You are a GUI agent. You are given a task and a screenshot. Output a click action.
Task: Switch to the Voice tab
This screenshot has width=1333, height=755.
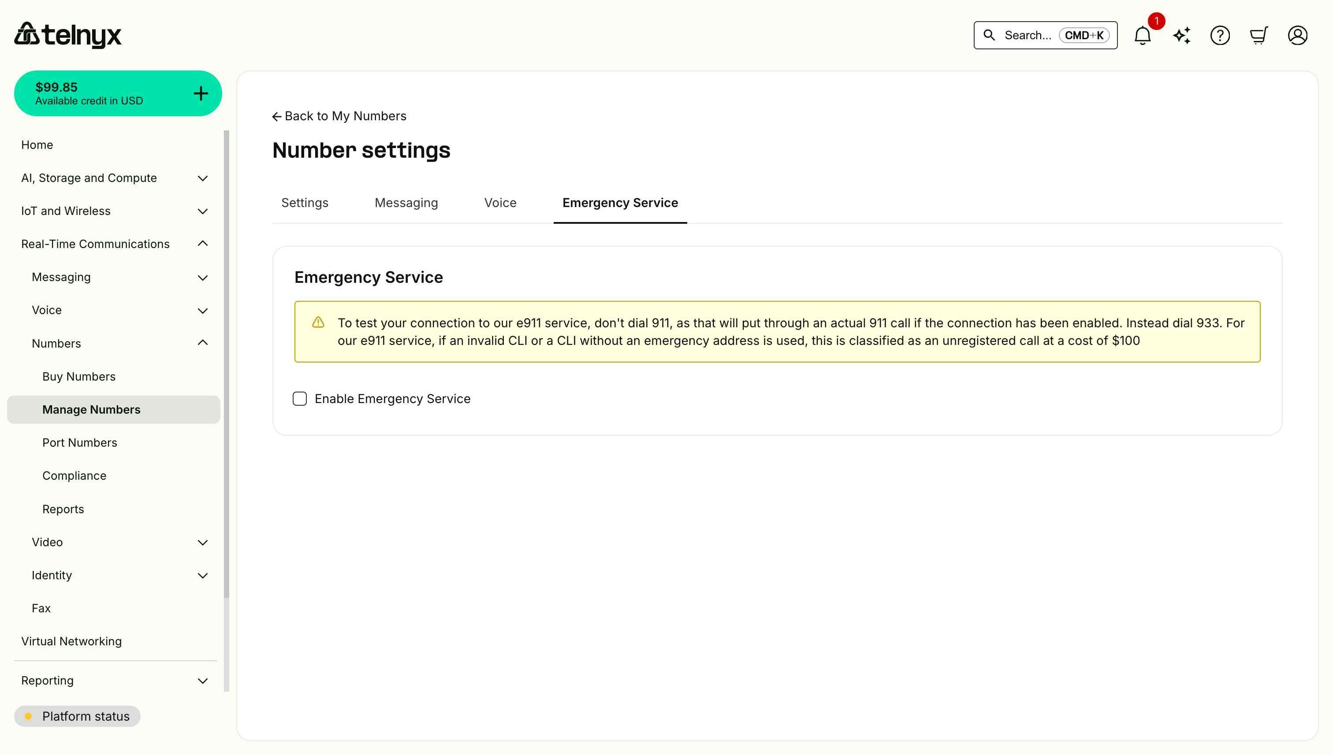(x=500, y=203)
